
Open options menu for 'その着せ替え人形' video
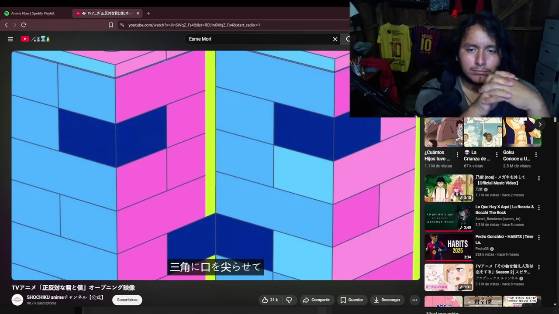click(x=539, y=267)
